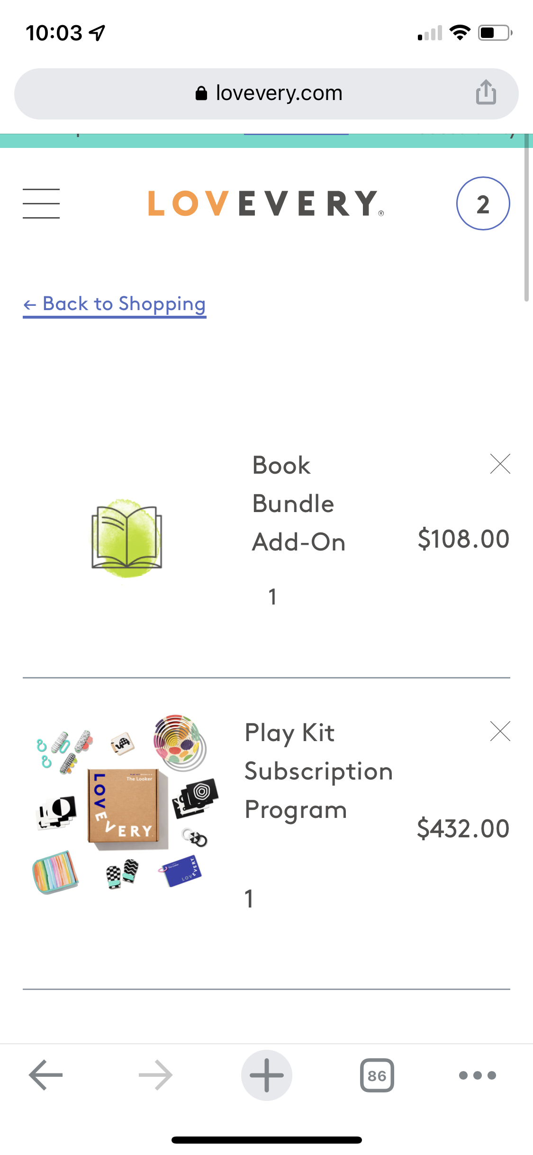Open browser three-dot more menu
Viewport: 533px width, 1155px height.
coord(478,1075)
